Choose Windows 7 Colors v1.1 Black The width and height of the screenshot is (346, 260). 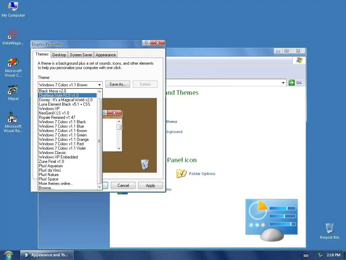tap(67, 122)
